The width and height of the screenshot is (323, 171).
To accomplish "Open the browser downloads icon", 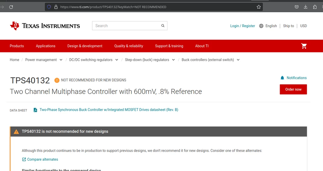I will click(306, 7).
